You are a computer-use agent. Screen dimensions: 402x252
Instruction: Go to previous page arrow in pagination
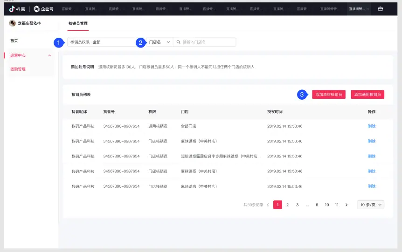[x=268, y=205]
